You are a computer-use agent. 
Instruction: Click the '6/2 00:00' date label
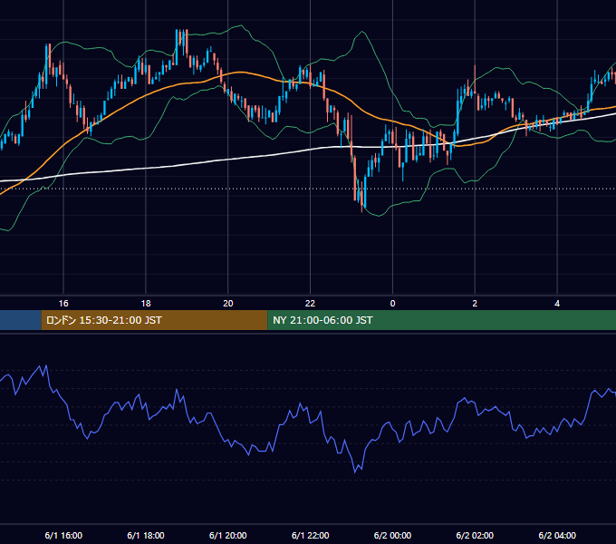point(392,535)
